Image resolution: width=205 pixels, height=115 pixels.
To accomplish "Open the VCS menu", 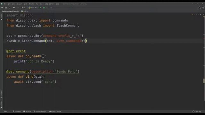I will point(46,4).
